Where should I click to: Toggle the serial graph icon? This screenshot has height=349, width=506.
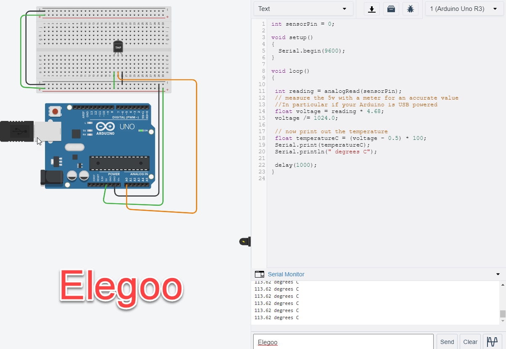pos(493,341)
